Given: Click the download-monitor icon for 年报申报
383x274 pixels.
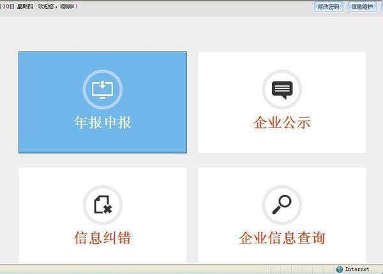Looking at the screenshot, I should click(x=102, y=89).
